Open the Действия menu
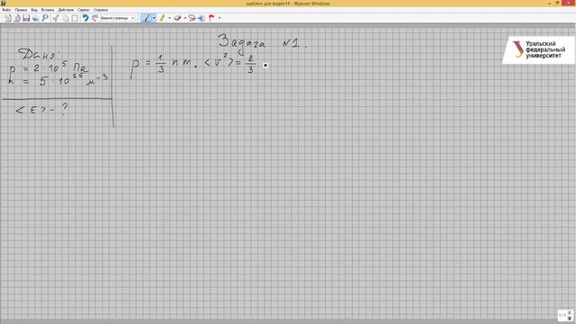 point(66,10)
